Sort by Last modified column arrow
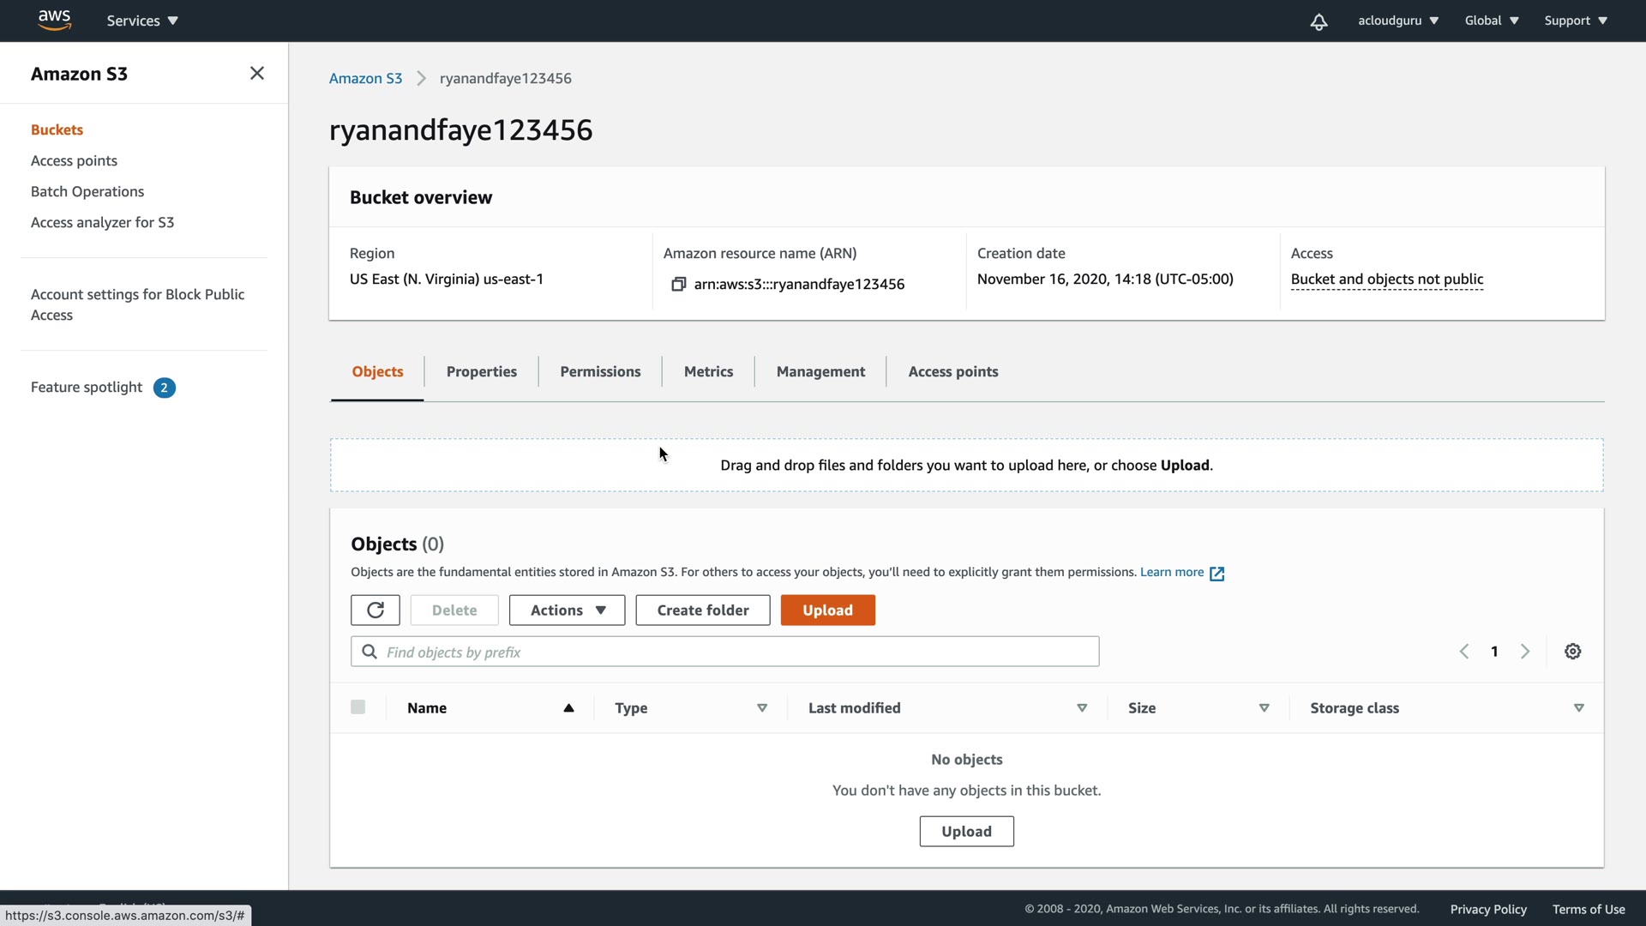1646x926 pixels. (x=1082, y=708)
